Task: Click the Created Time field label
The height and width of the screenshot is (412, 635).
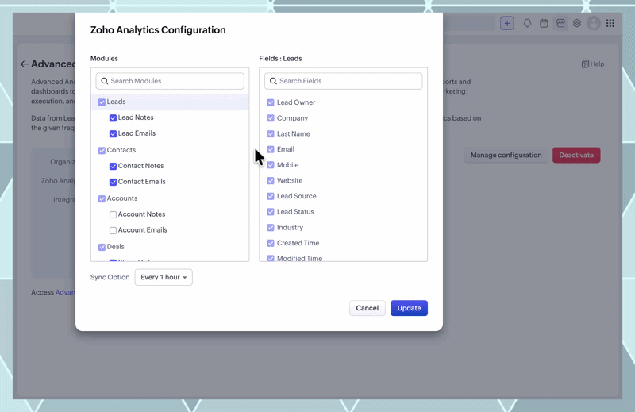Action: tap(298, 243)
